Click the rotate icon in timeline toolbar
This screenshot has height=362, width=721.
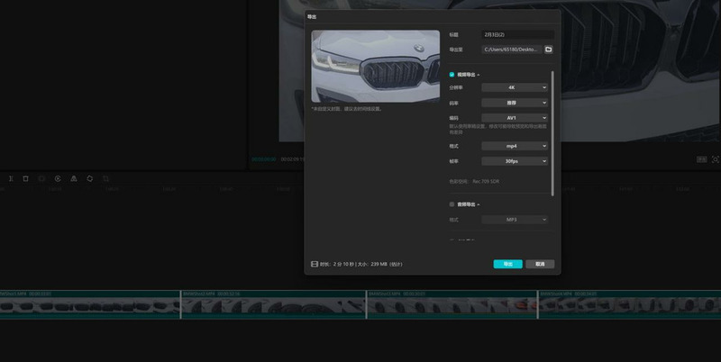click(89, 178)
